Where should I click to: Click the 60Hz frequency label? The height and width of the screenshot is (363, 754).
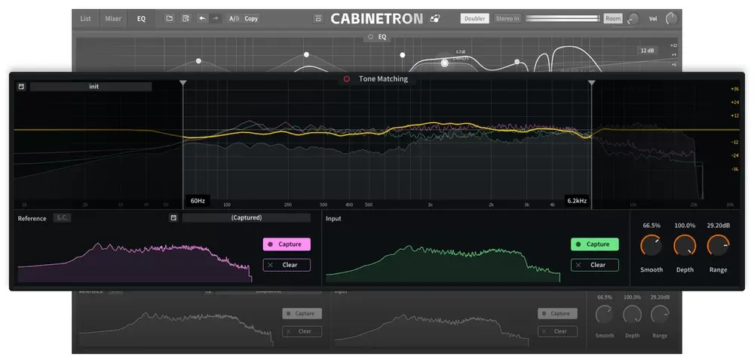(198, 201)
